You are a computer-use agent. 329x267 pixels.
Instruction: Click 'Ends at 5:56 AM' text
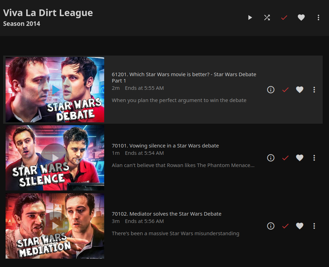click(x=144, y=221)
